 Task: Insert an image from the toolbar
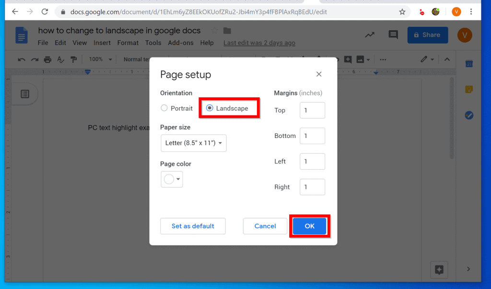(x=360, y=59)
